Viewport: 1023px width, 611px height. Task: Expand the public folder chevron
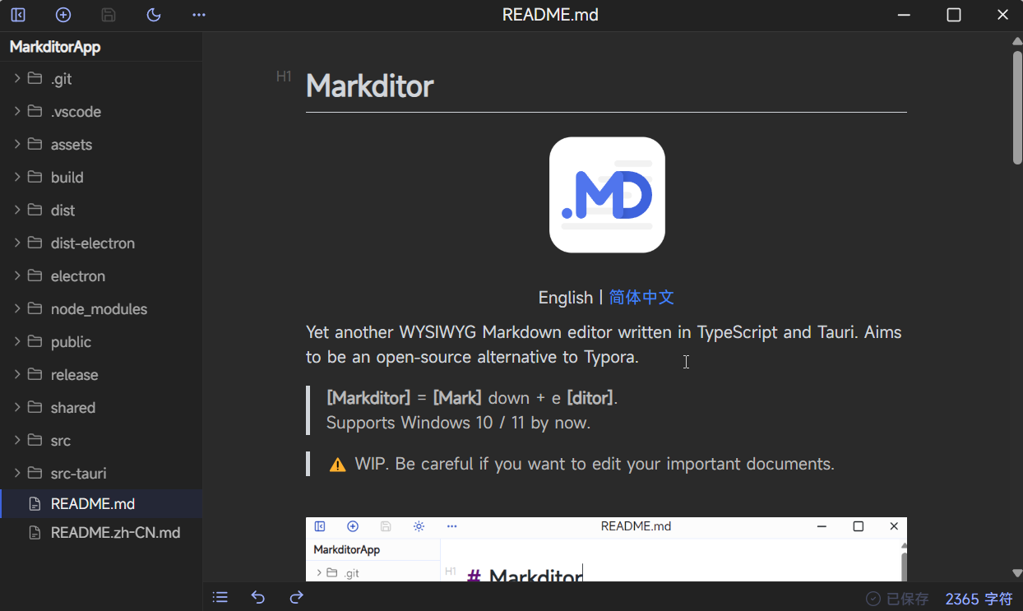click(17, 341)
